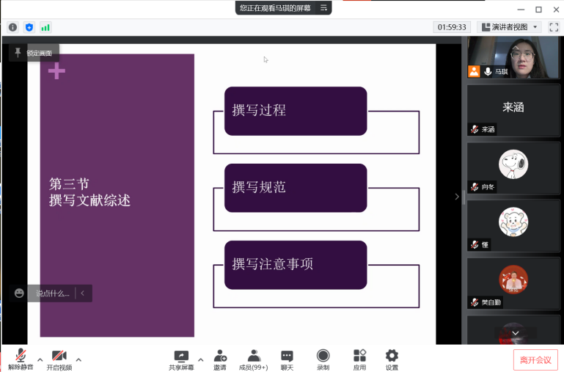Open meeting settings (设置)
This screenshot has height=372, width=564.
pos(392,359)
